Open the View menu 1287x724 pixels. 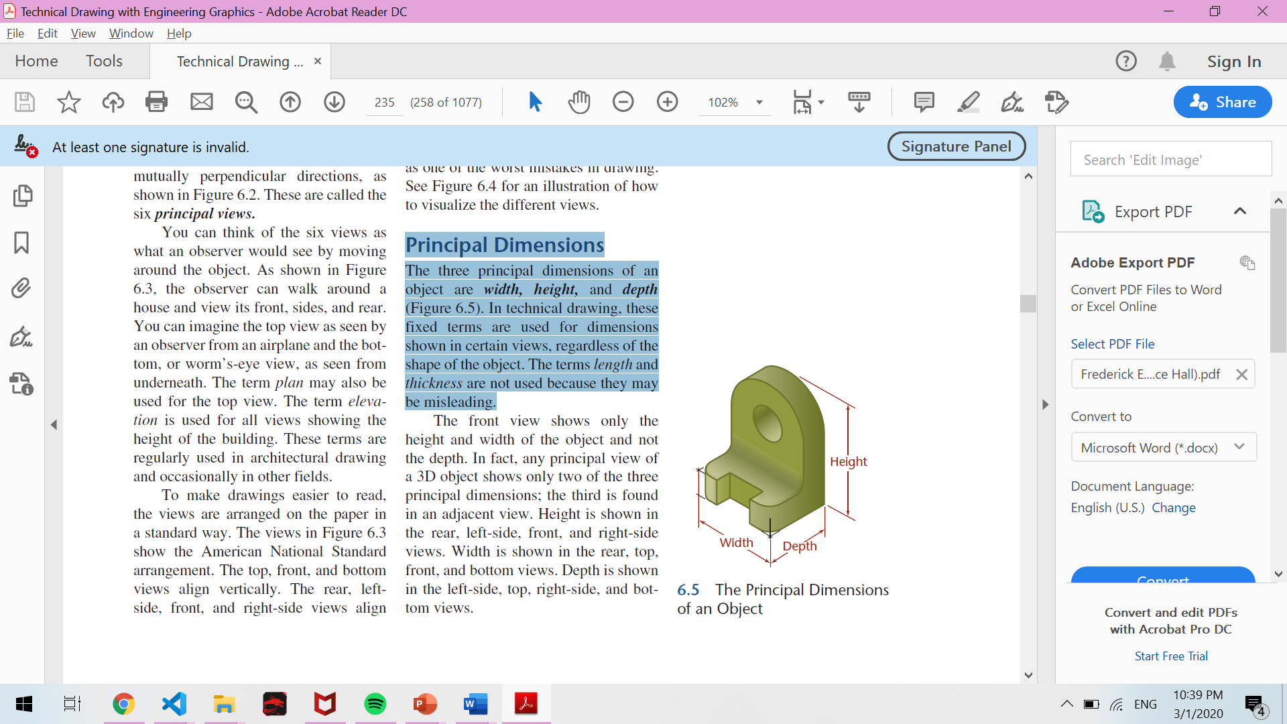click(x=82, y=33)
